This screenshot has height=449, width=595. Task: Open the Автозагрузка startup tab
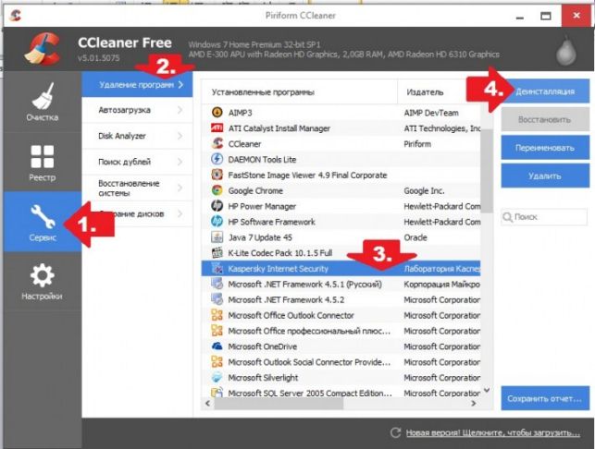137,110
